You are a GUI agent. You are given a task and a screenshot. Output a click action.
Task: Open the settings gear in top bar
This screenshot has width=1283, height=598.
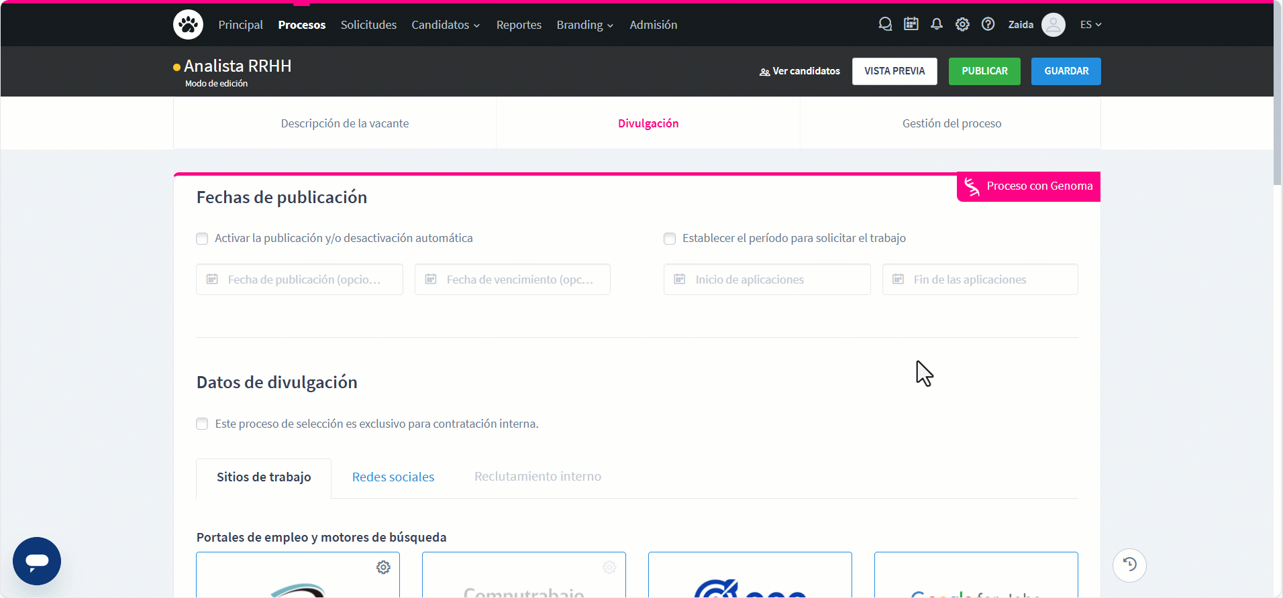[x=962, y=24]
